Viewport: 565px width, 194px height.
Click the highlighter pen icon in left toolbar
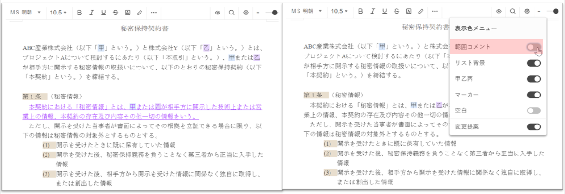pyautogui.click(x=140, y=12)
